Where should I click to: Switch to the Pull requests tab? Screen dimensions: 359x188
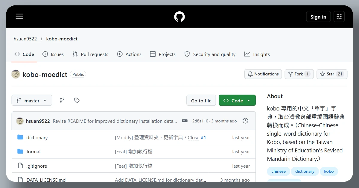click(x=90, y=54)
